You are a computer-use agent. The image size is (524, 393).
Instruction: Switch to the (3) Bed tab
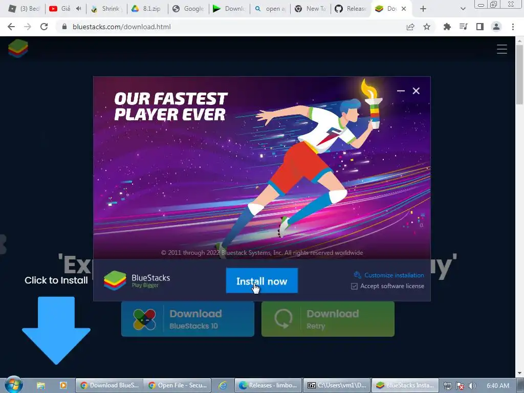coord(24,9)
